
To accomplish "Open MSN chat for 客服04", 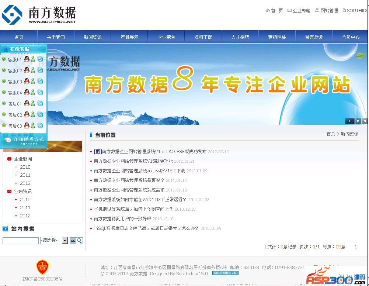I will coord(33,92).
